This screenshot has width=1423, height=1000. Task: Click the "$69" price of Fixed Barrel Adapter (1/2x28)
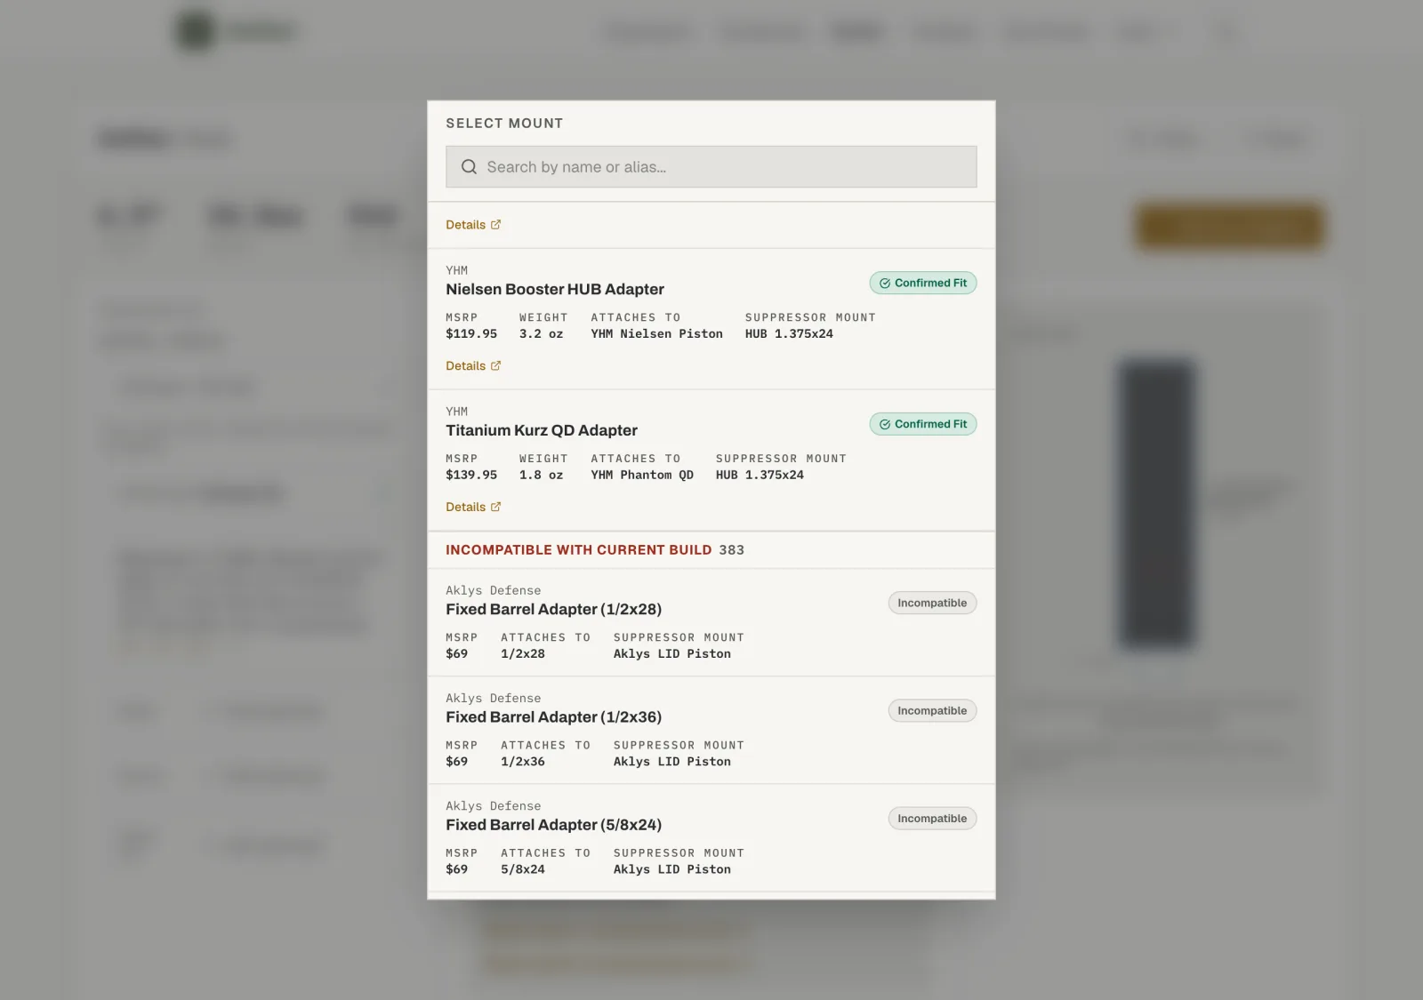[x=457, y=654]
